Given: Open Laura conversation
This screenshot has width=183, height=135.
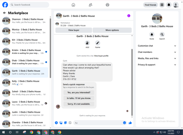Looking at the screenshot, I should coord(25,103).
